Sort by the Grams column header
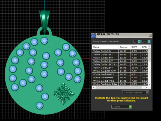Image resolution: width=161 pixels, height=121 pixels. pyautogui.click(x=124, y=47)
